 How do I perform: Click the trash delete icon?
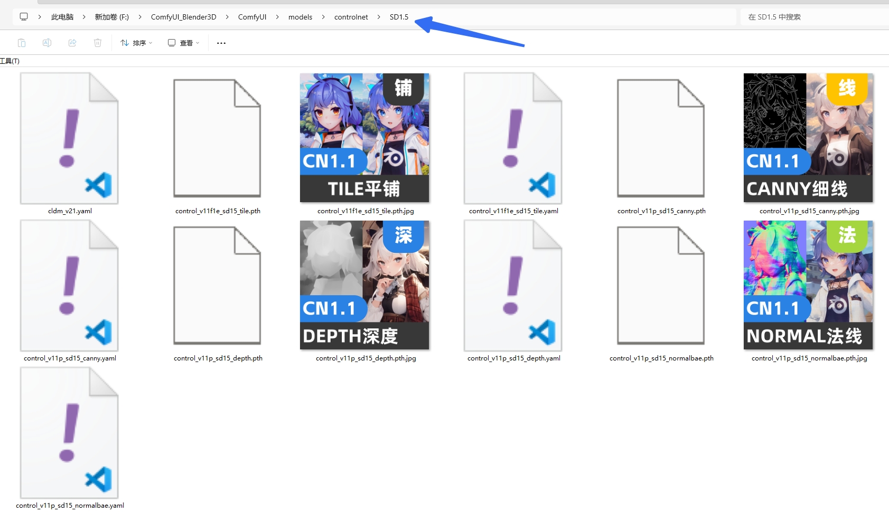pos(98,43)
